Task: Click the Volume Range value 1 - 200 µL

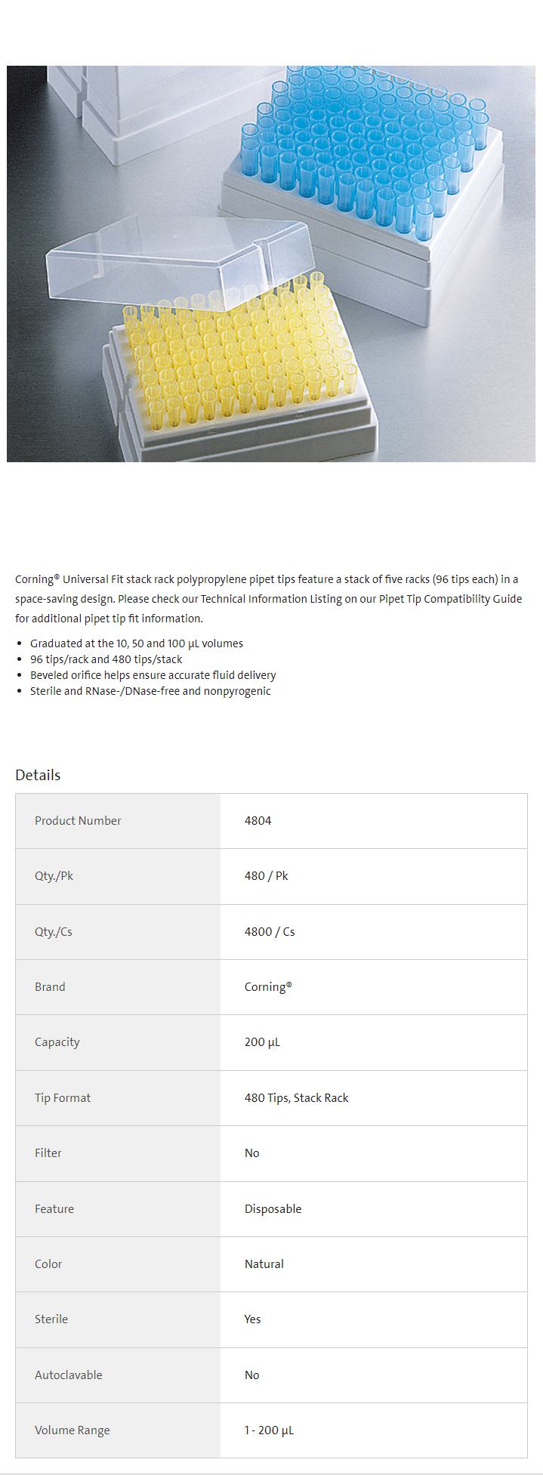Action: 269,1430
